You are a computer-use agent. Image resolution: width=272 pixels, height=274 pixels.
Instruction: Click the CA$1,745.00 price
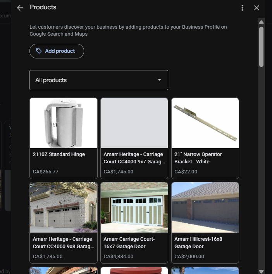(118, 171)
